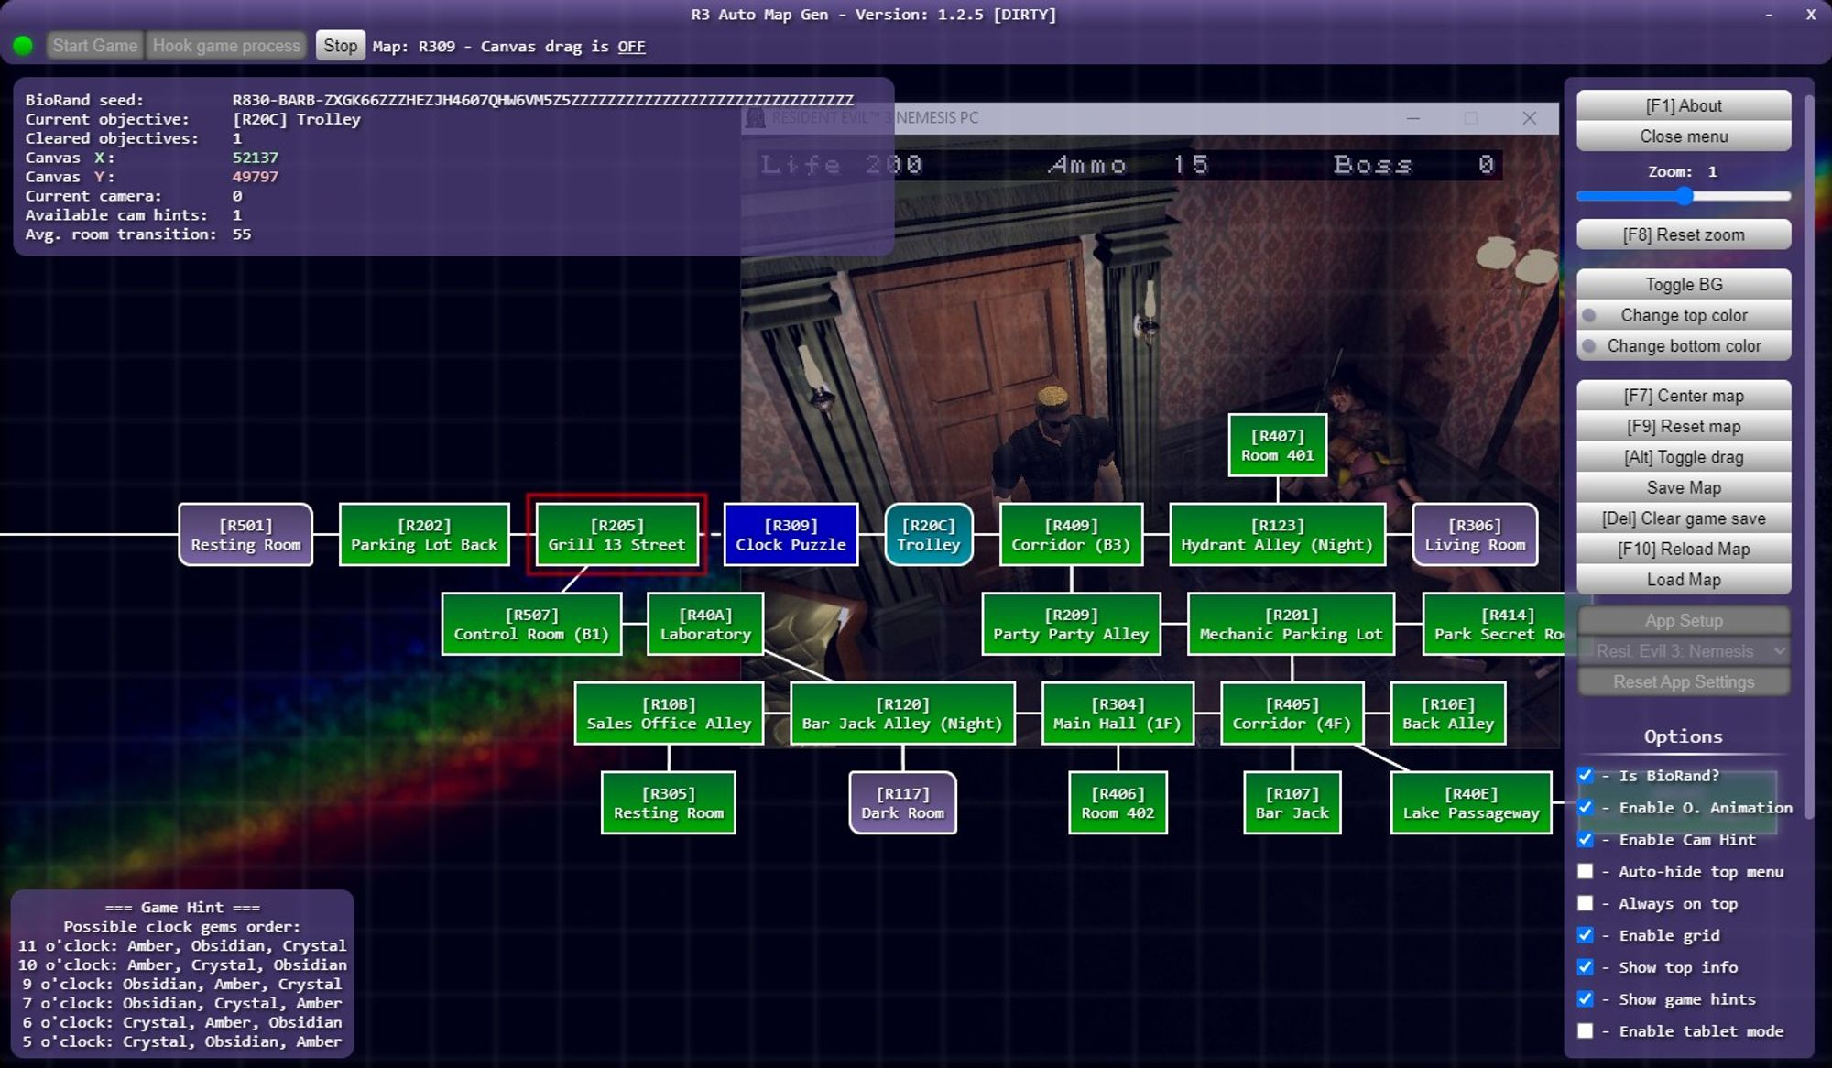Viewport: 1832px width, 1068px height.
Task: Click the R40A Laboratory node
Action: tap(705, 625)
